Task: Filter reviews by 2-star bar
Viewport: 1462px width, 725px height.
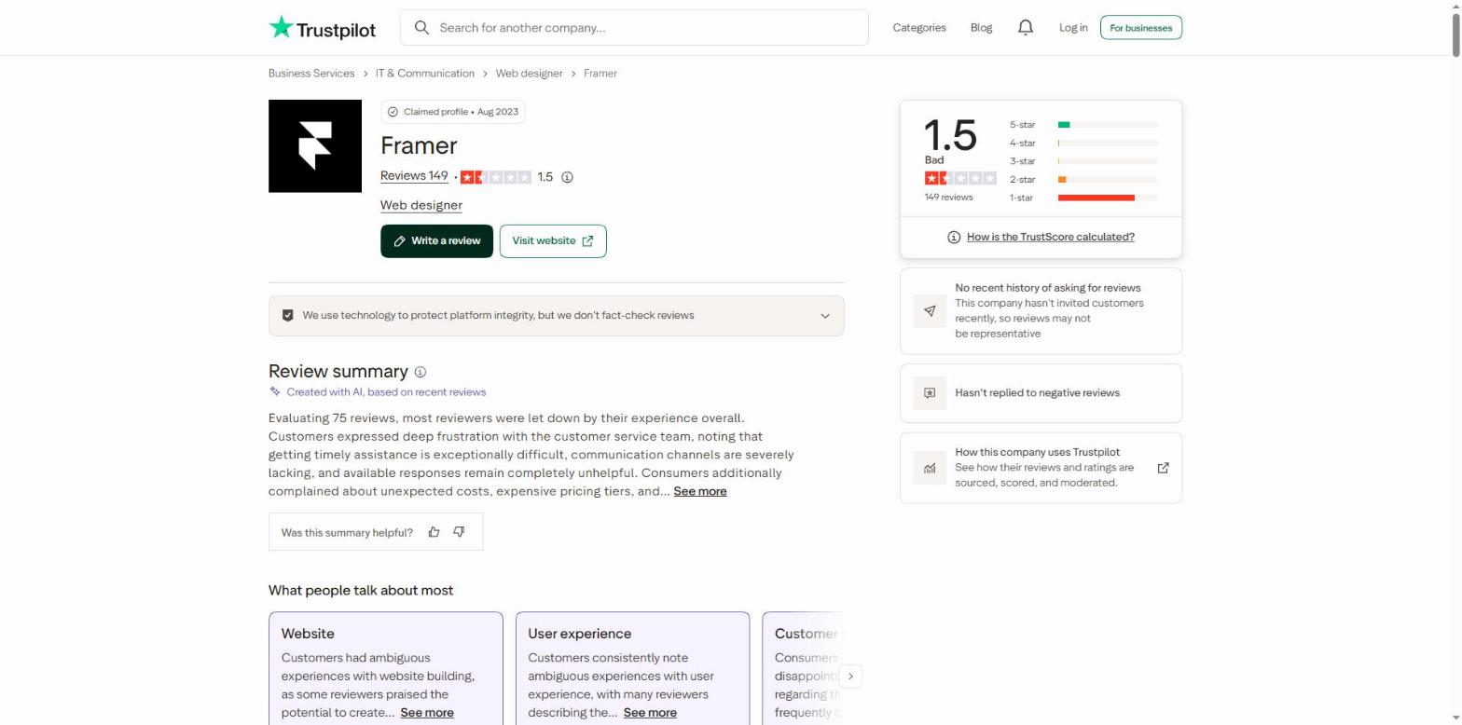Action: pyautogui.click(x=1083, y=180)
